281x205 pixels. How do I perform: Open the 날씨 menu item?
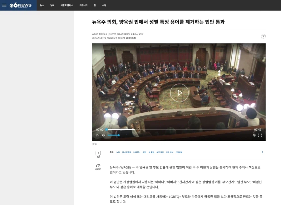52,5
